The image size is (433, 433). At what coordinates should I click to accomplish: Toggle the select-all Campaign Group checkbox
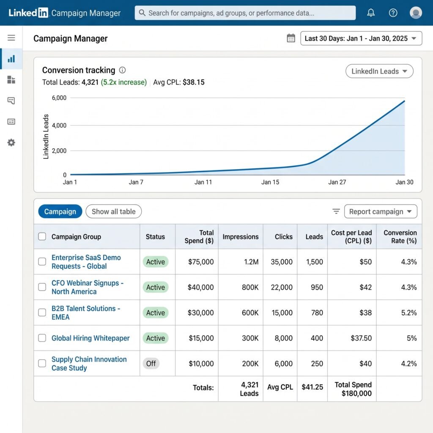click(x=42, y=236)
